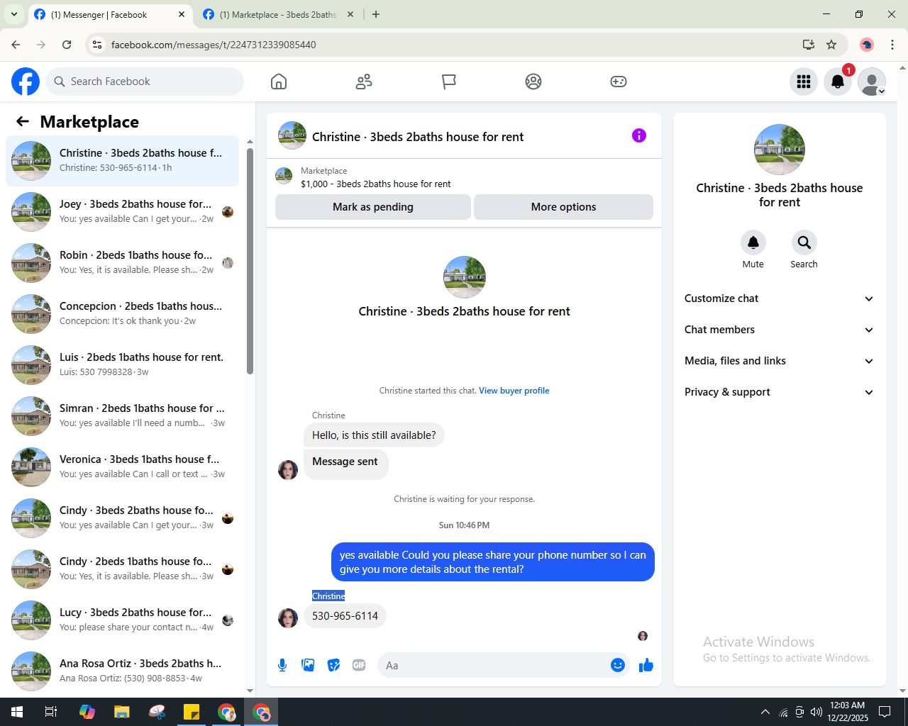Open Windows Start menu
This screenshot has height=726, width=908.
pyautogui.click(x=17, y=712)
